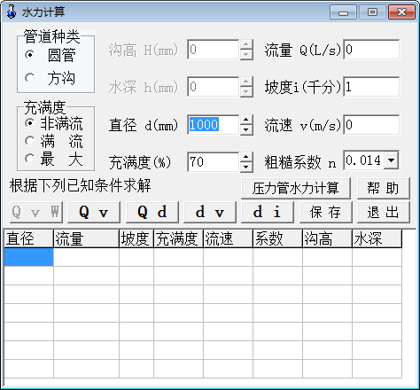Solve using the Q v button
The width and height of the screenshot is (420, 390).
[94, 212]
